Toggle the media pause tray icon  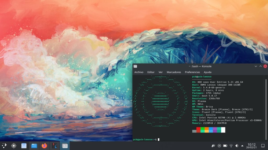(219, 146)
